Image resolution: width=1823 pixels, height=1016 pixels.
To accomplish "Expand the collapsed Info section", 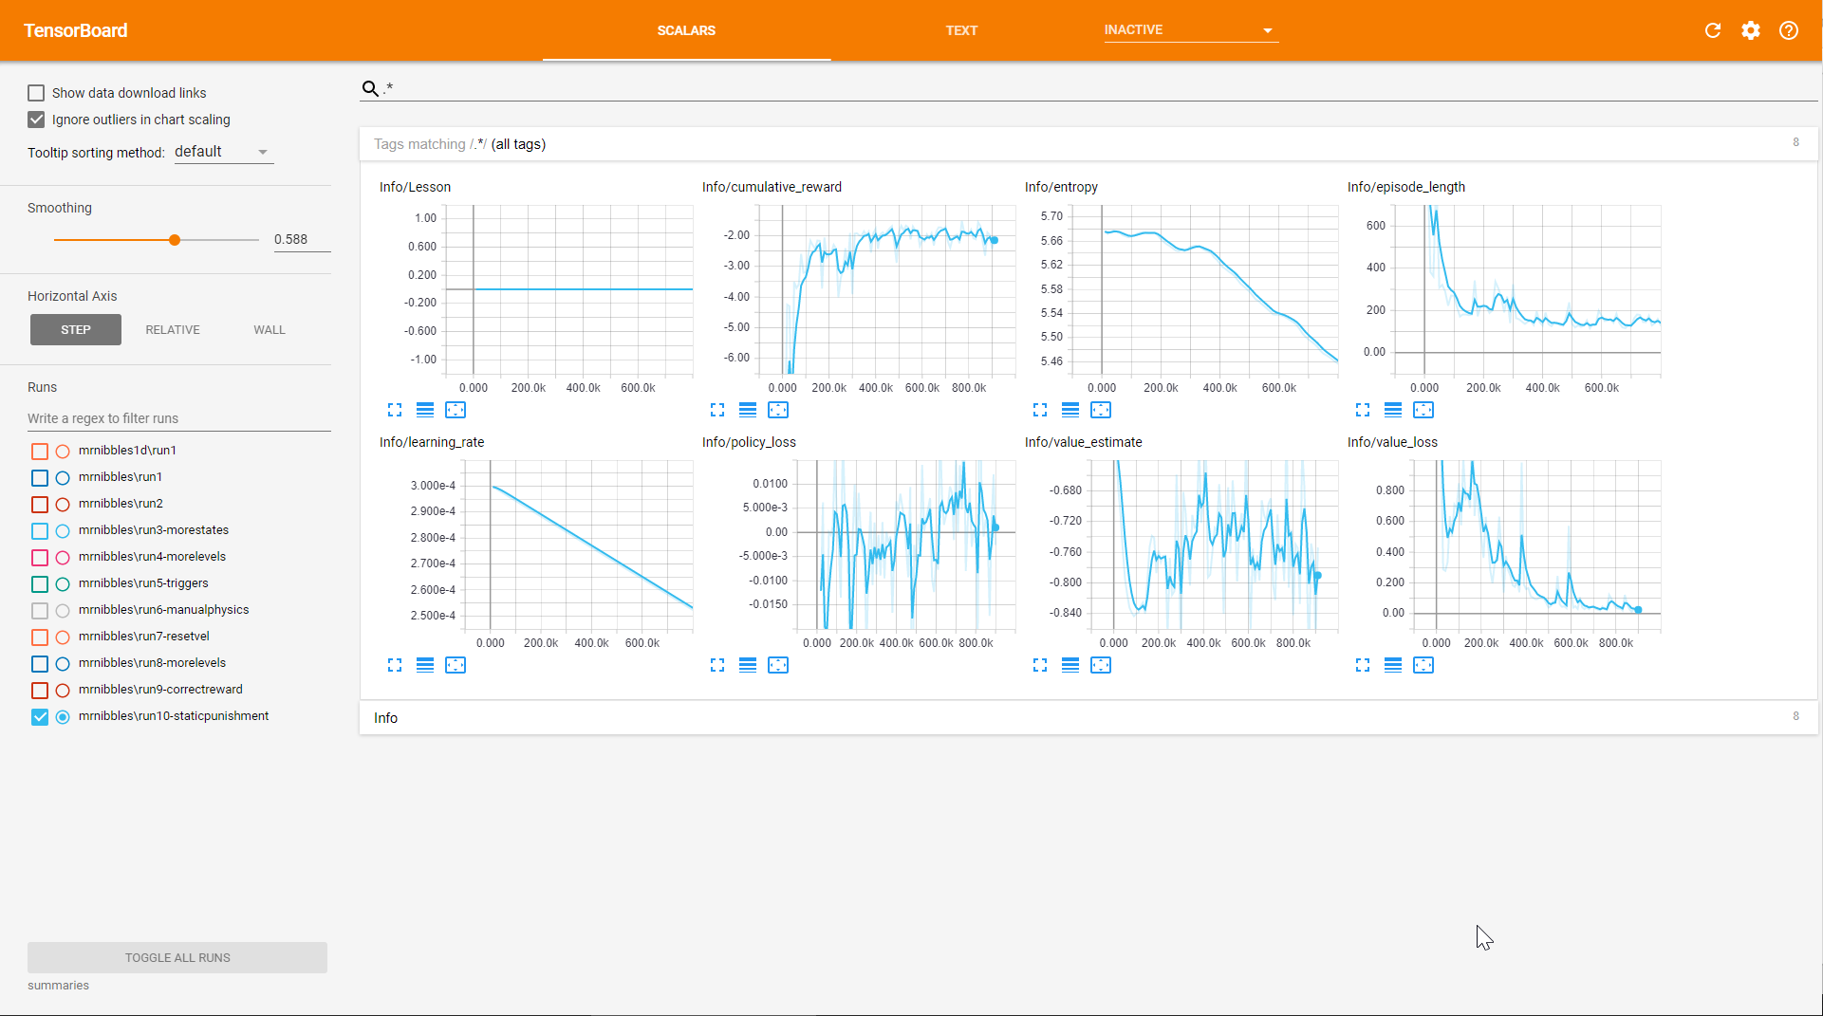I will [386, 718].
